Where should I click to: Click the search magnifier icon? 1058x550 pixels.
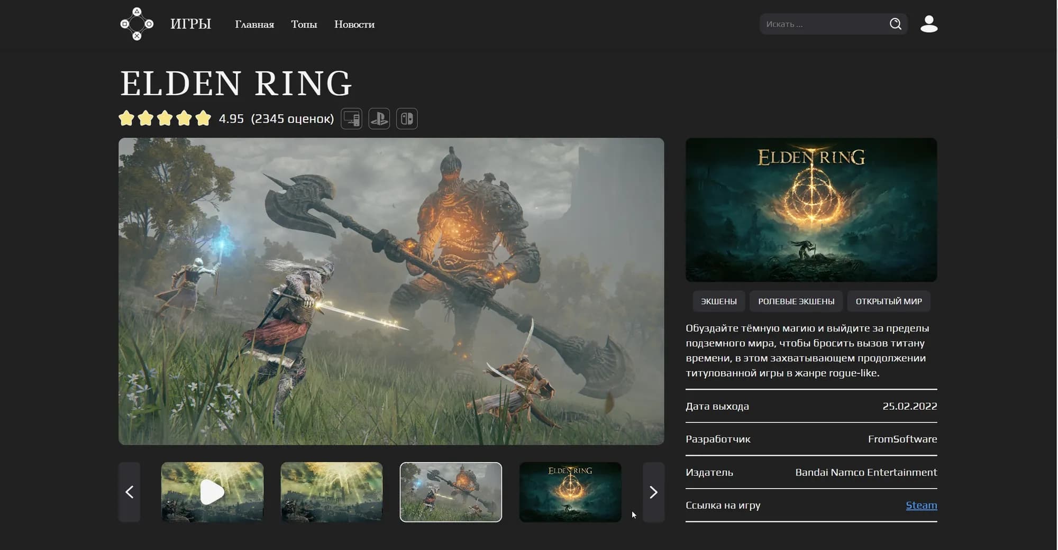[x=895, y=24]
